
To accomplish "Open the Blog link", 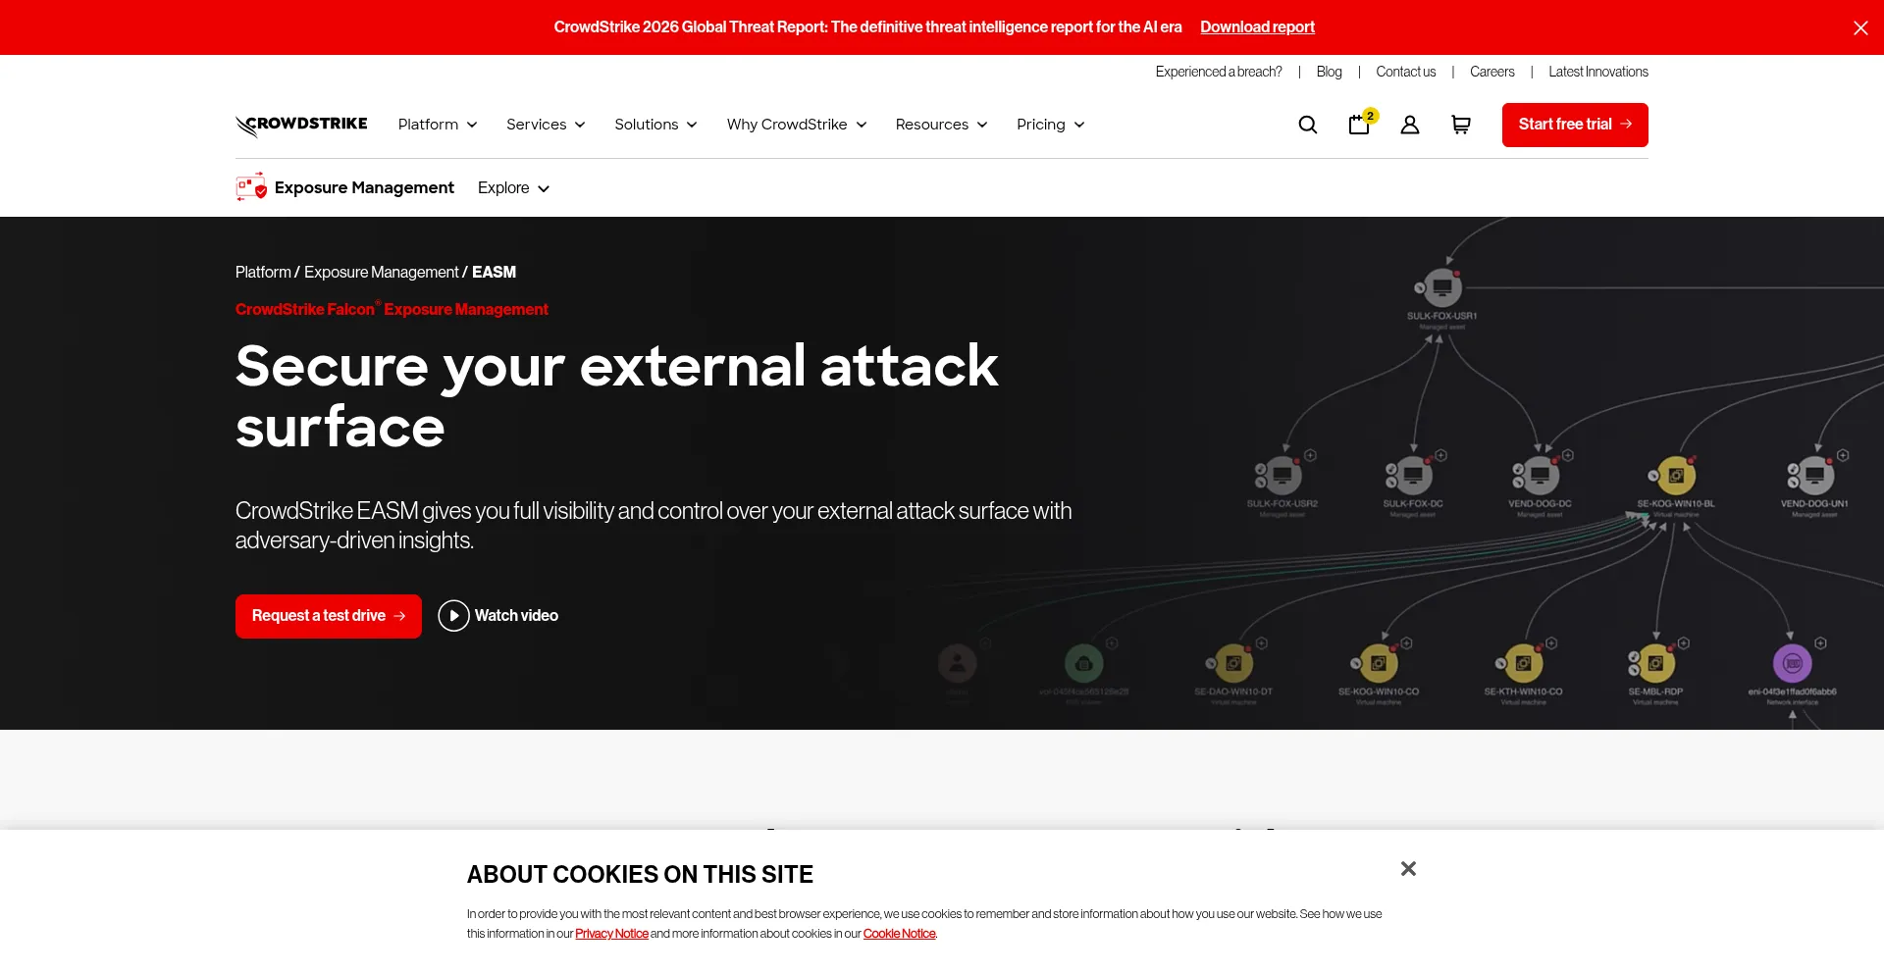I will tap(1329, 72).
